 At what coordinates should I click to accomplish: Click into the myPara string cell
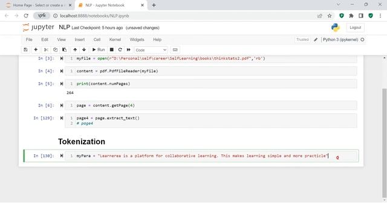(x=211, y=156)
